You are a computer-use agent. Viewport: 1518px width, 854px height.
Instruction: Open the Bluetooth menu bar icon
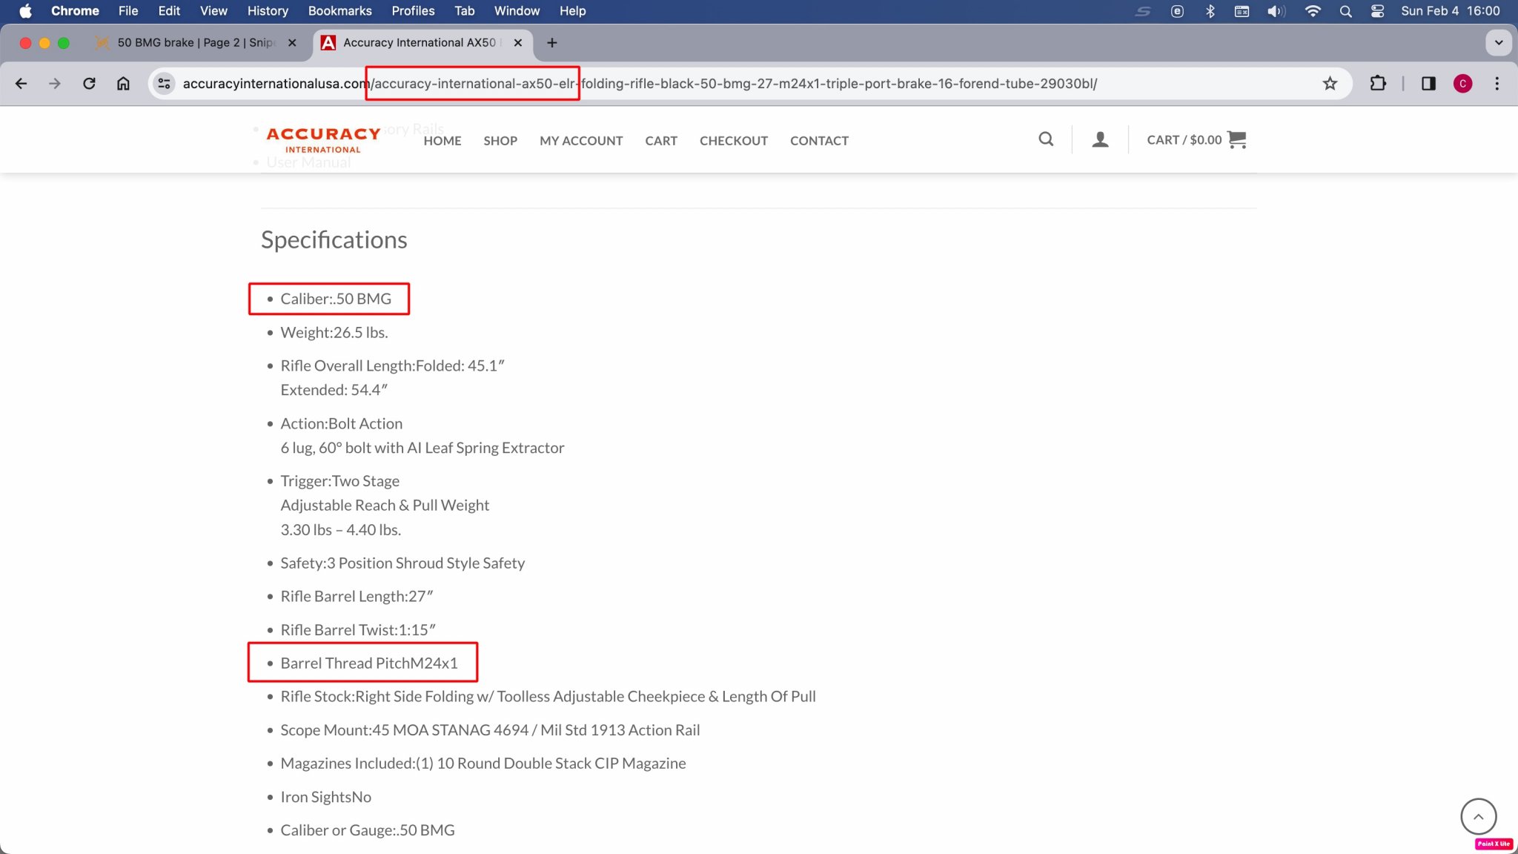(1210, 11)
